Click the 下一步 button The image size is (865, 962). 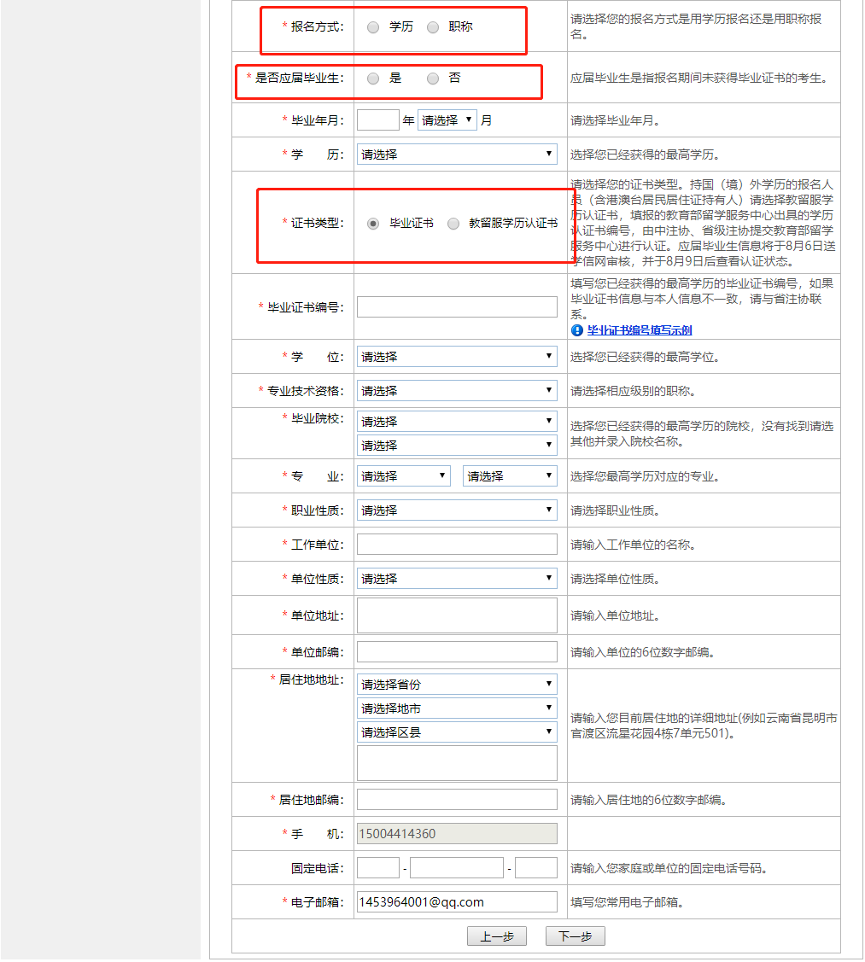pyautogui.click(x=575, y=936)
